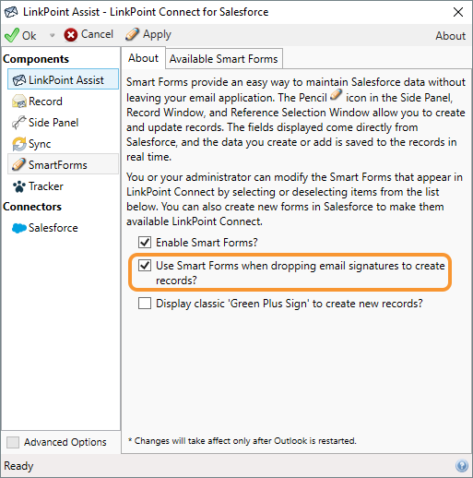The image size is (473, 478).
Task: Click the Salesforce cloud icon
Action: pyautogui.click(x=19, y=228)
